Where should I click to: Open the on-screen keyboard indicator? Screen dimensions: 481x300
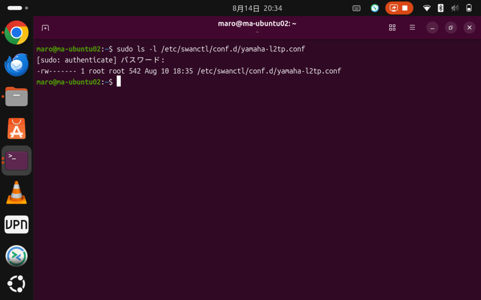click(x=357, y=8)
